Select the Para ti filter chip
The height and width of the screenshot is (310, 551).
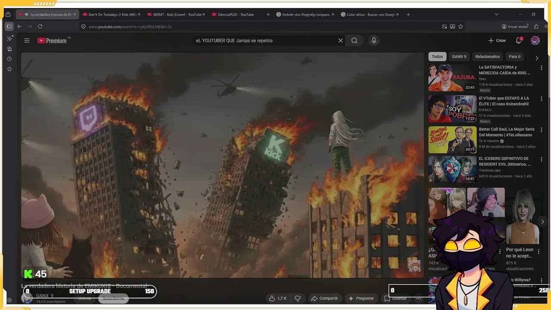(x=514, y=56)
